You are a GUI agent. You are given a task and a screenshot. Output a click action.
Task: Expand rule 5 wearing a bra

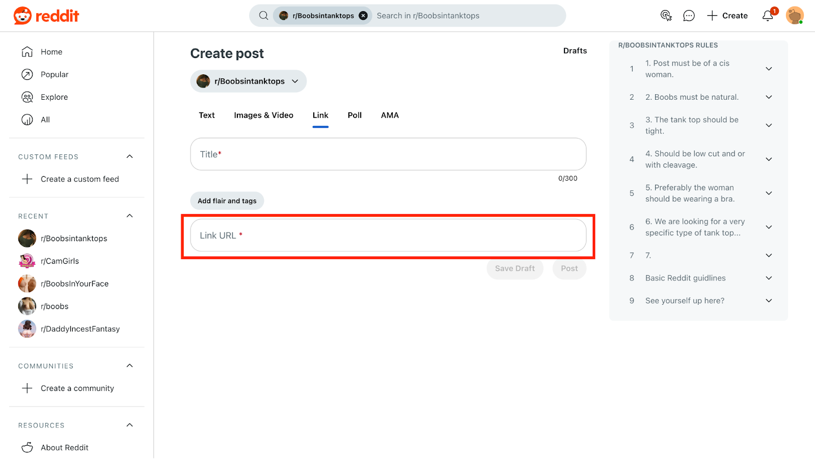point(769,193)
